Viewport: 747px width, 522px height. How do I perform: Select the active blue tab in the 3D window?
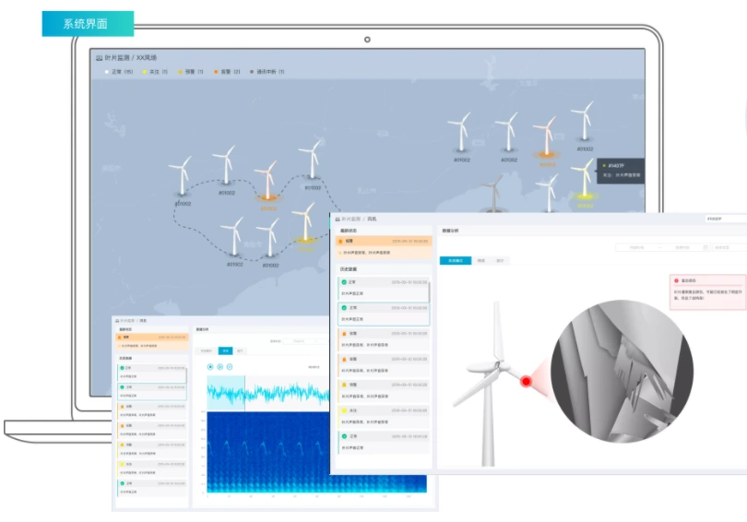[456, 260]
